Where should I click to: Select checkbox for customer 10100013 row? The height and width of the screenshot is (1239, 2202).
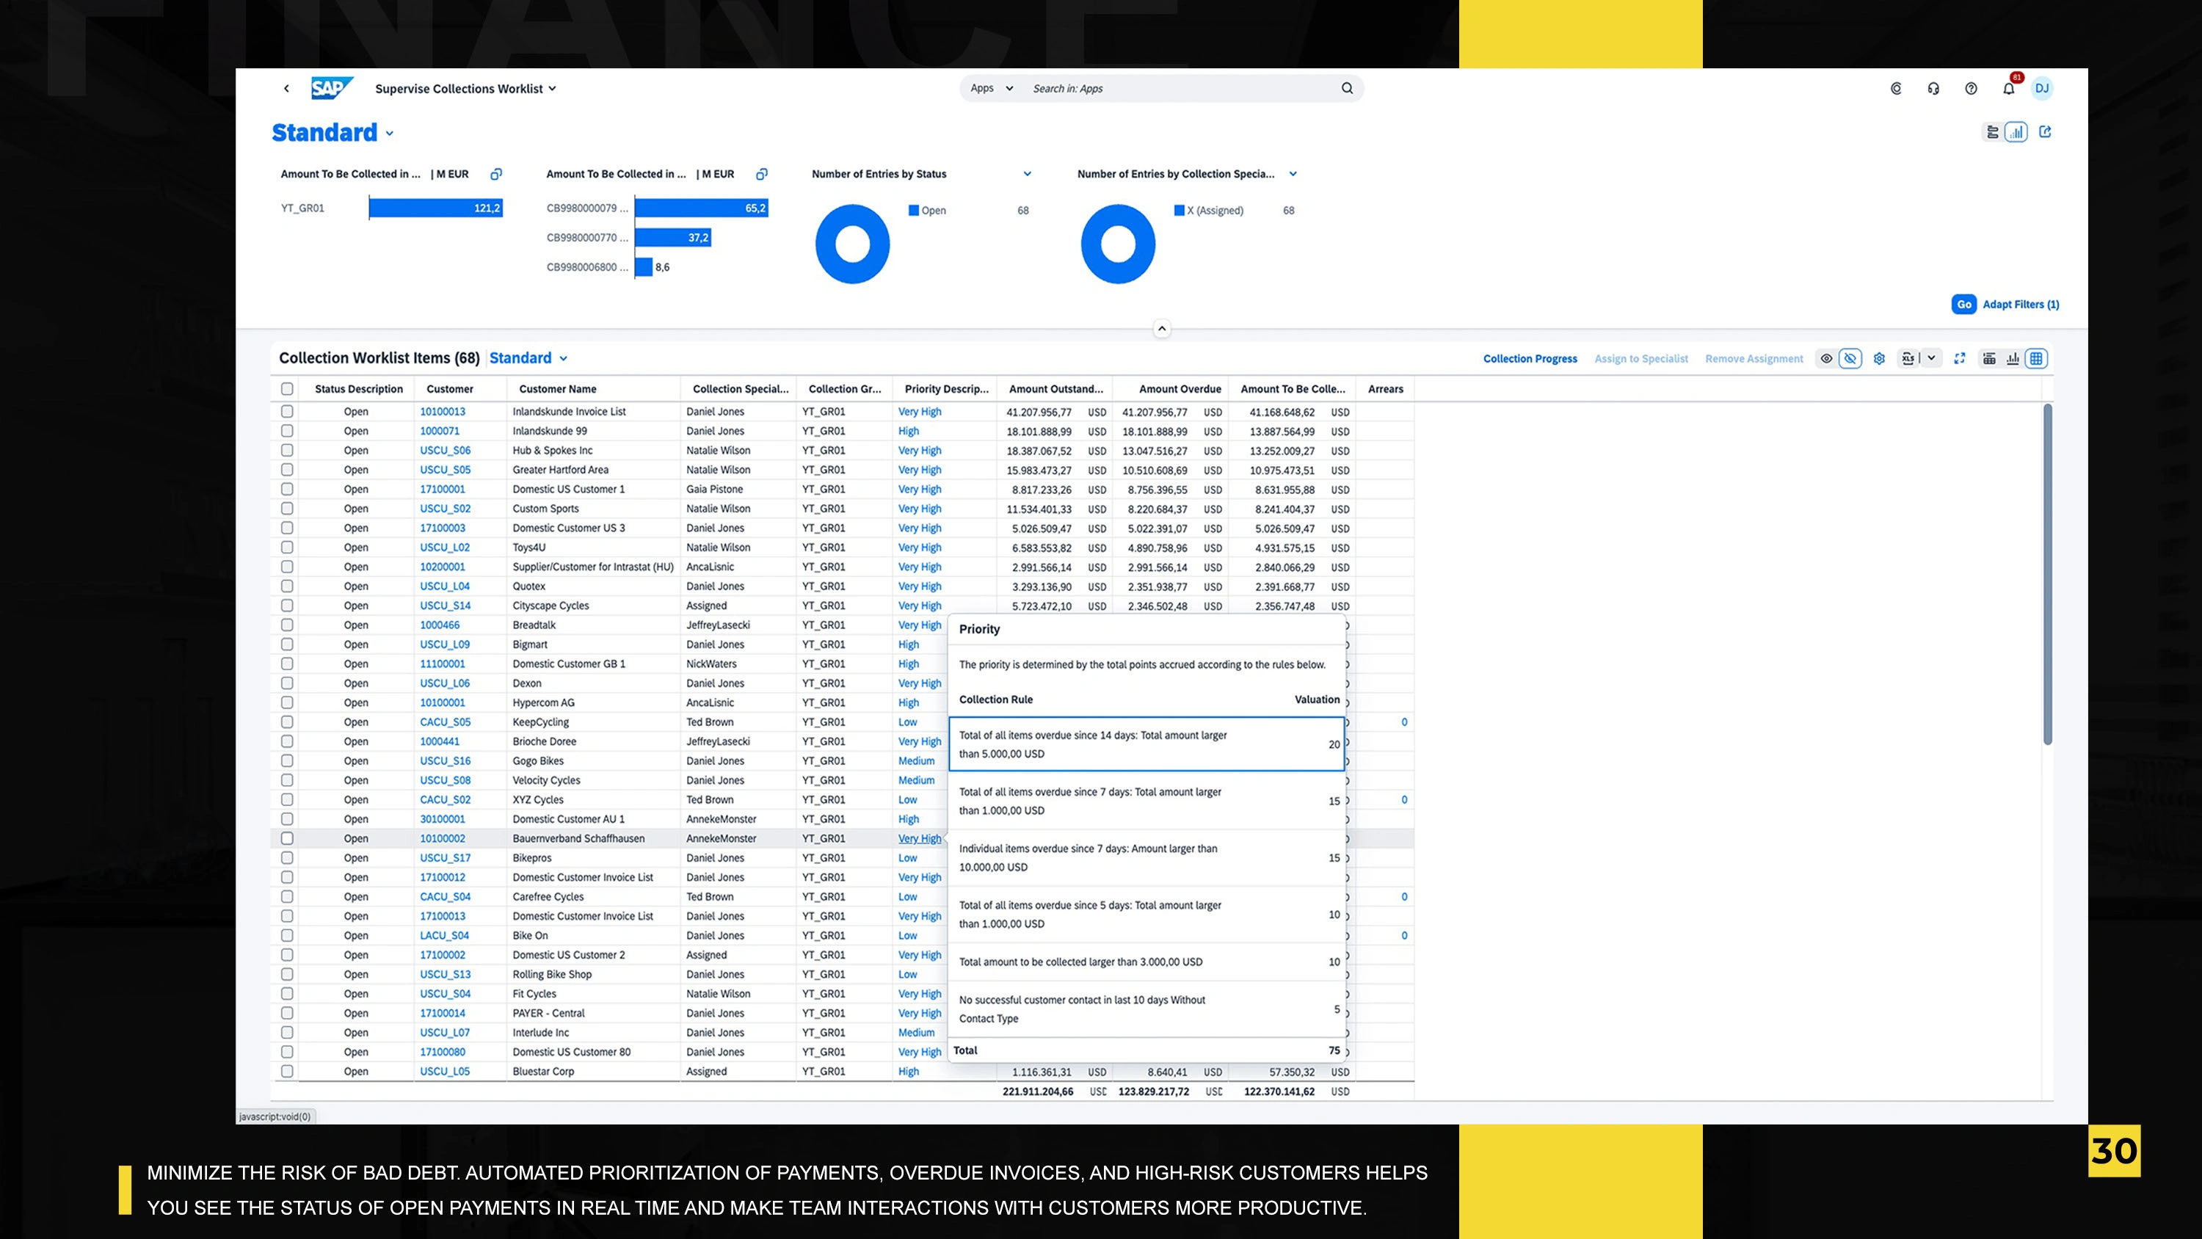coord(287,411)
